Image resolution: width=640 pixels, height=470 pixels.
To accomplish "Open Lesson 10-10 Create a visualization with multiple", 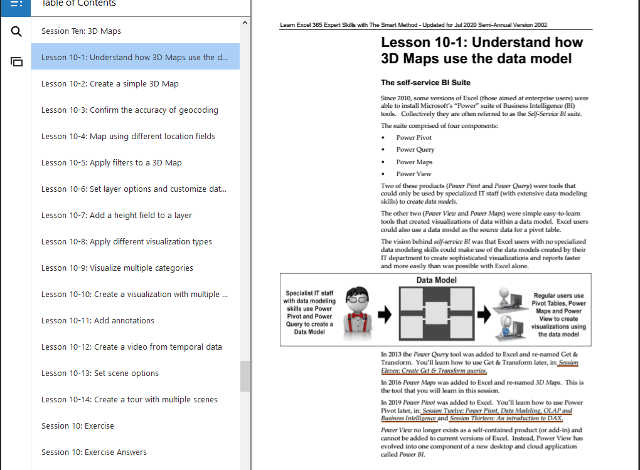I will (136, 294).
